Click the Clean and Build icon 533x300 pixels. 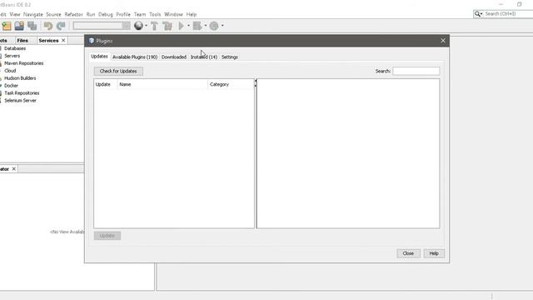coord(167,26)
